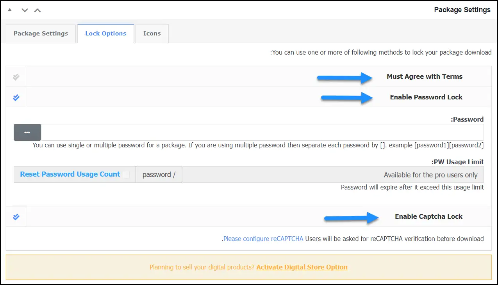Click the Activate Digital Store Option link
The image size is (498, 285).
[x=302, y=267]
